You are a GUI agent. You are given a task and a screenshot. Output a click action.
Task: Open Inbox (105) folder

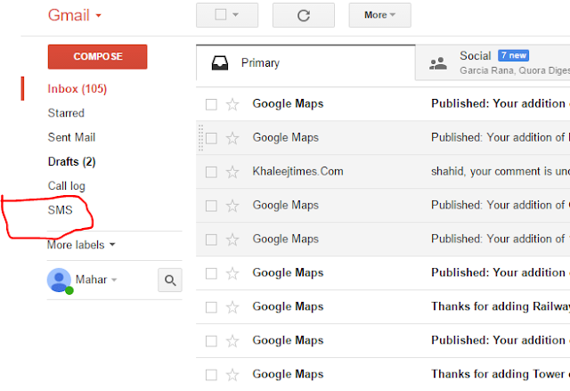pyautogui.click(x=77, y=89)
